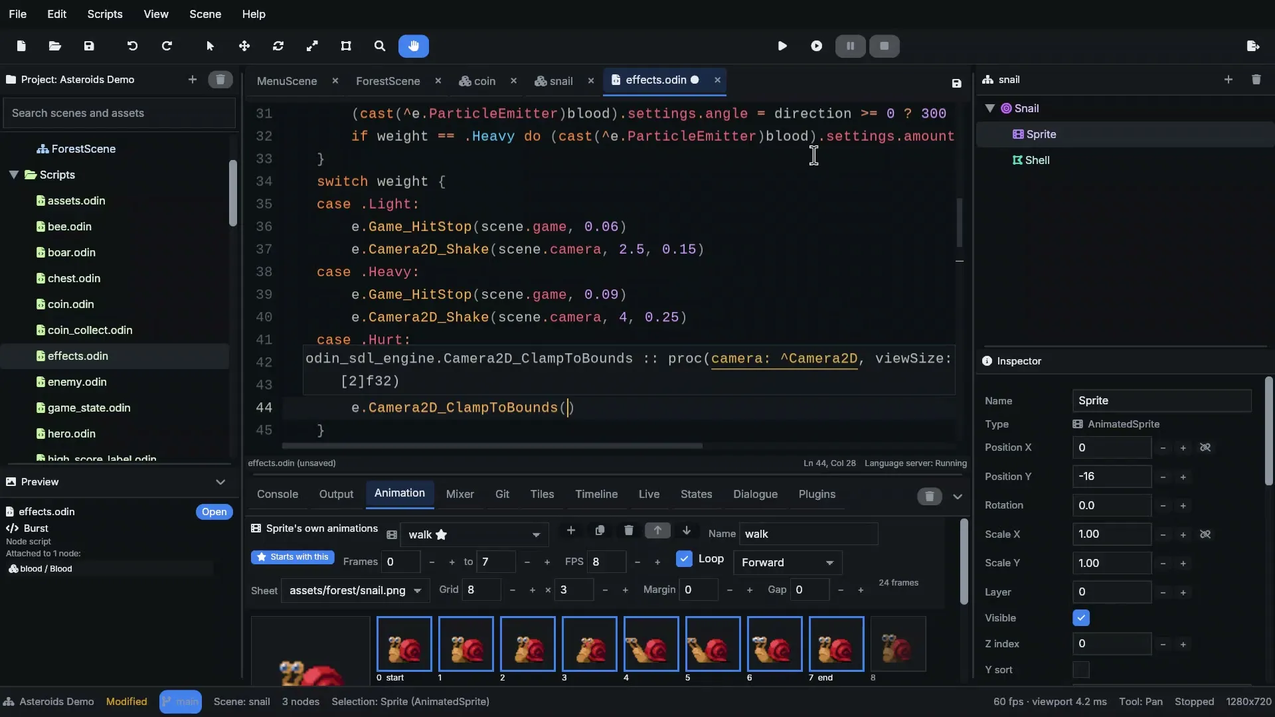Collapse the Preview panel chevron

point(220,482)
